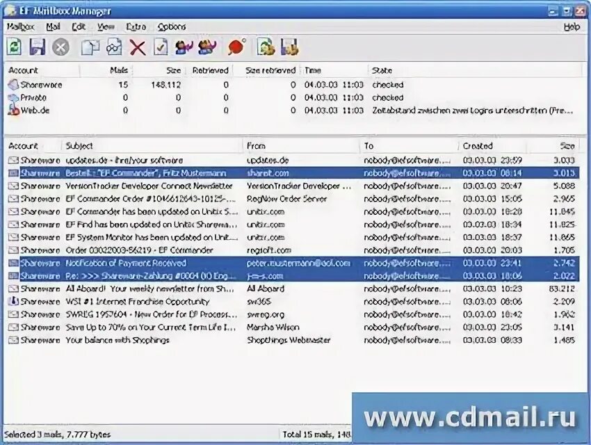The image size is (591, 445).
Task: Sort accounts by the State column header
Action: click(x=475, y=70)
